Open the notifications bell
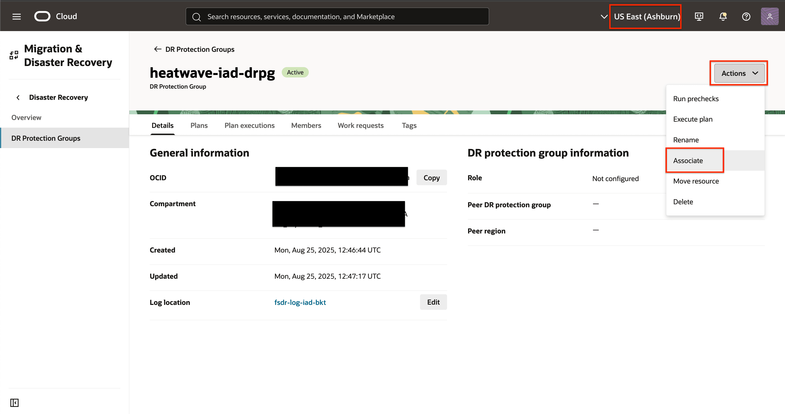 pos(723,16)
